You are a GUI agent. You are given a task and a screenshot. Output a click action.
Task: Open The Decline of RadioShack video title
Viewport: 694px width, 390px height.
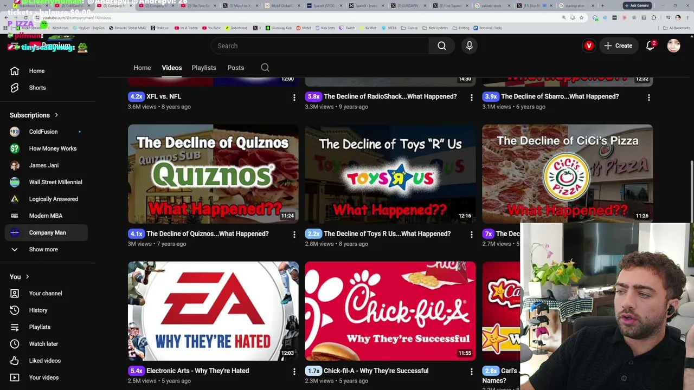point(390,96)
